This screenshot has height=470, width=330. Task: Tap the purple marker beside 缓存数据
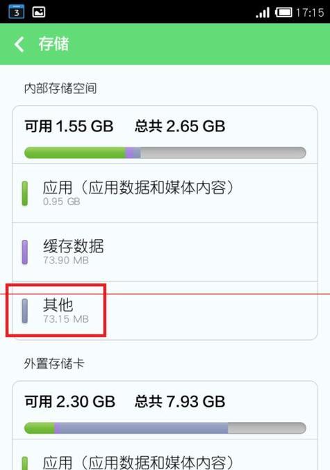25,252
